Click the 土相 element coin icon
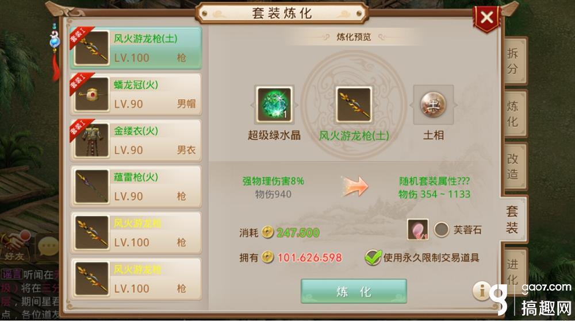575x321 pixels. [x=433, y=105]
